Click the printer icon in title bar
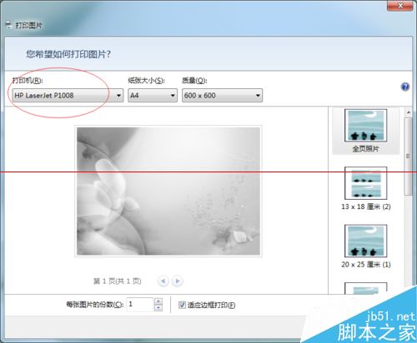Viewport: 417px width, 343px height. click(x=9, y=25)
